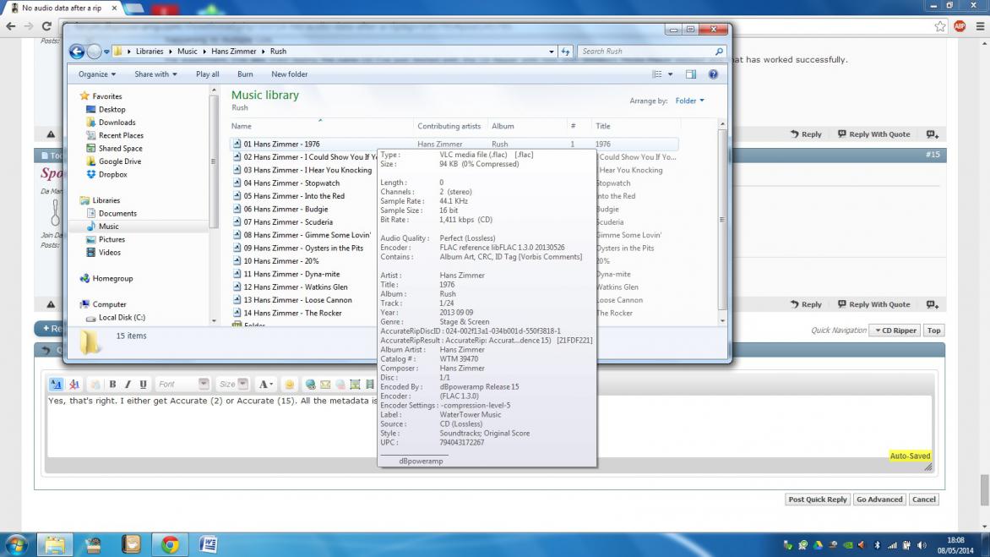Select Desktop in Favorites
Screen dimensions: 990x557
[112, 109]
